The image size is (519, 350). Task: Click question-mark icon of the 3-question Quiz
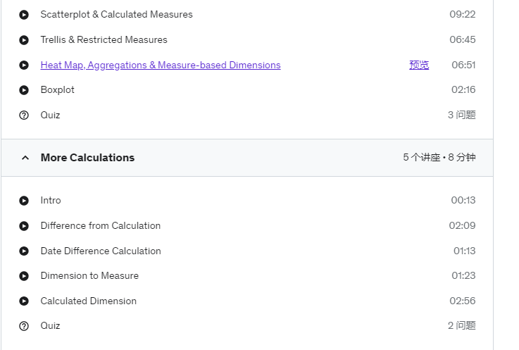[24, 115]
